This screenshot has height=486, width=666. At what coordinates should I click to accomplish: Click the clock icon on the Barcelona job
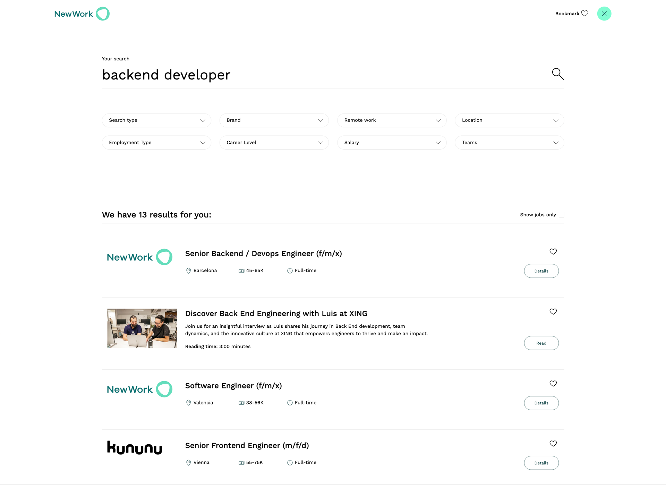(x=290, y=271)
